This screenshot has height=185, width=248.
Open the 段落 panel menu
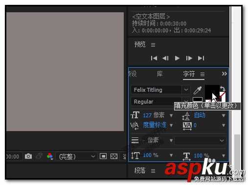[x=153, y=171]
